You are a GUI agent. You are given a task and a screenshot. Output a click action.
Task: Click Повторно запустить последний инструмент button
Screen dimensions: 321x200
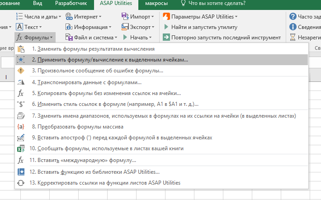(222, 38)
